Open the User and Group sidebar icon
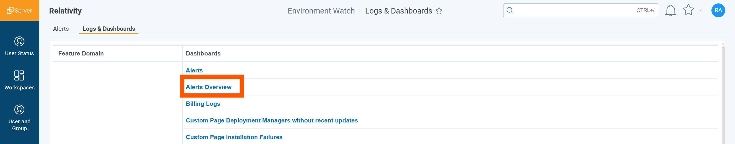 click(19, 110)
